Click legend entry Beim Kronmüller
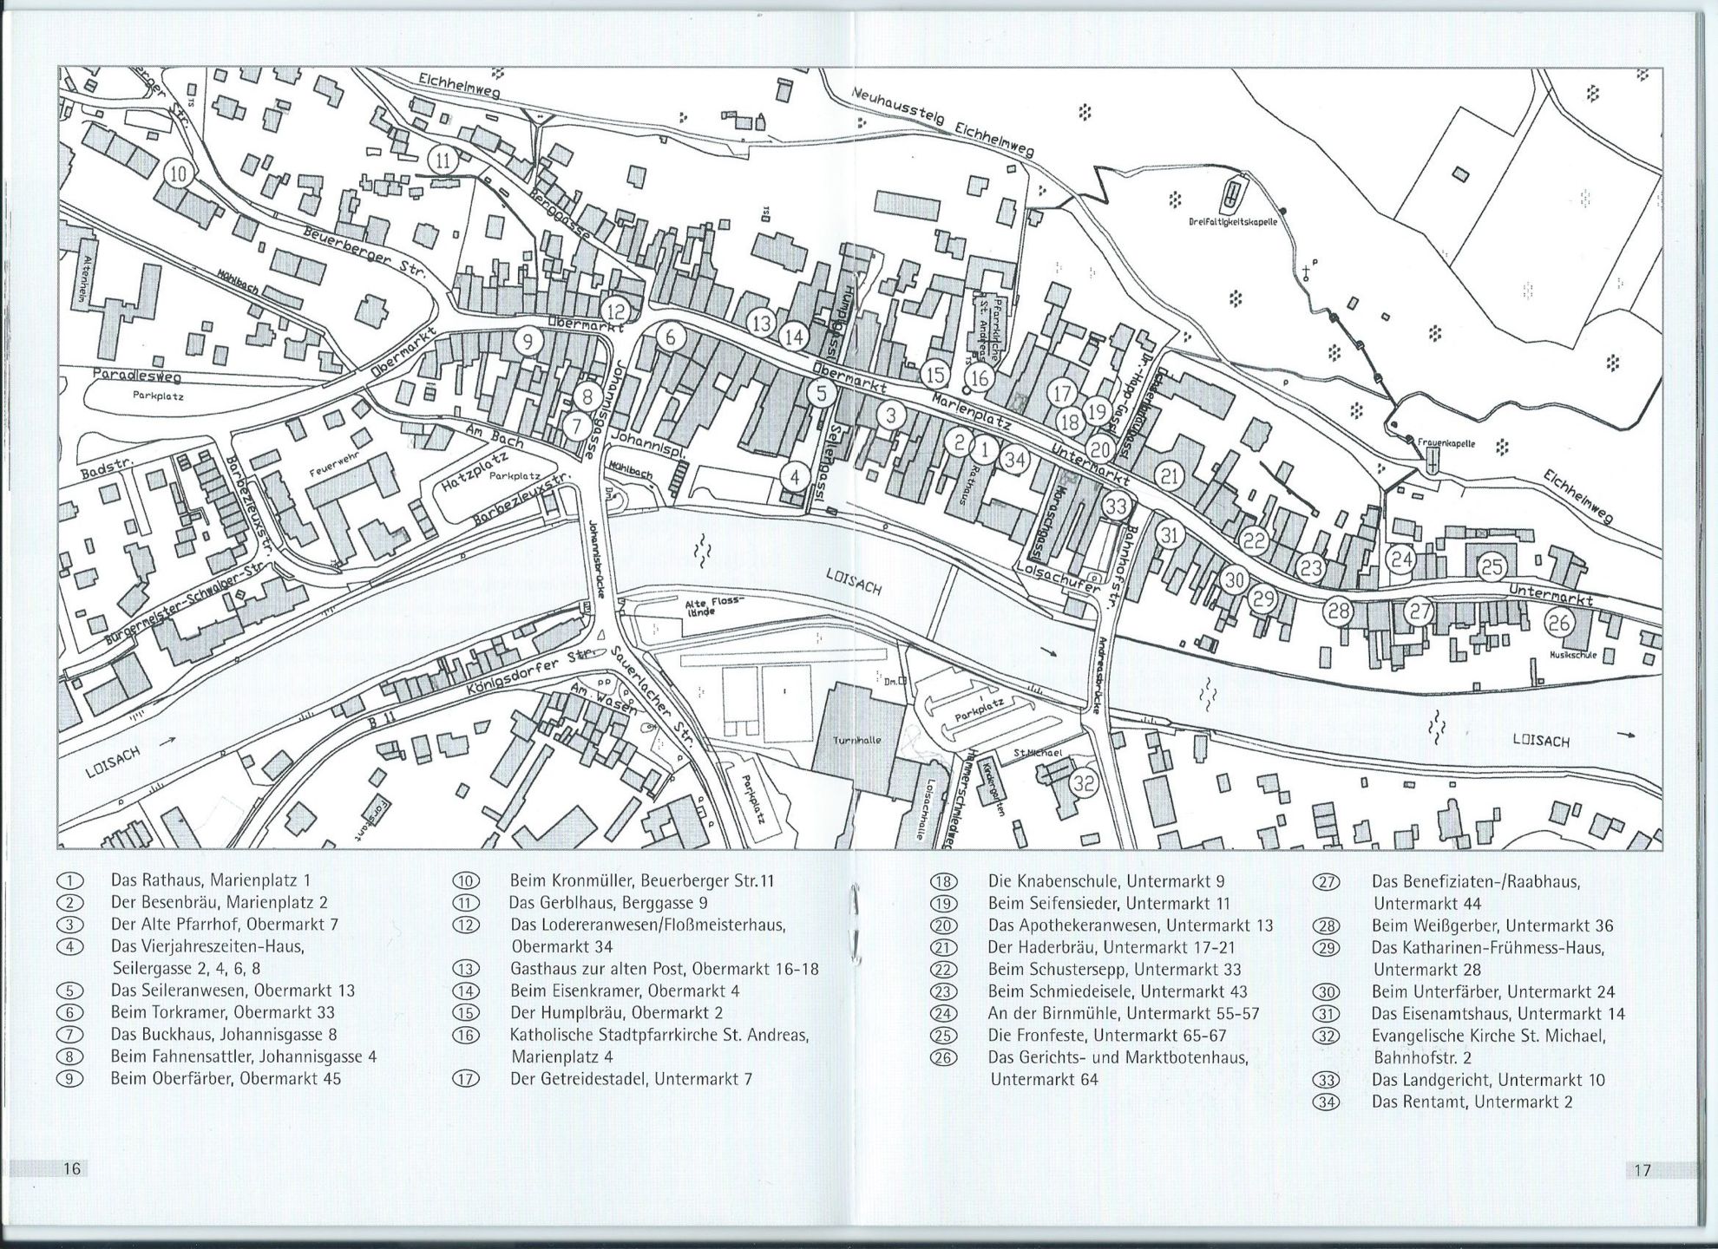This screenshot has height=1249, width=1718. pyautogui.click(x=640, y=880)
